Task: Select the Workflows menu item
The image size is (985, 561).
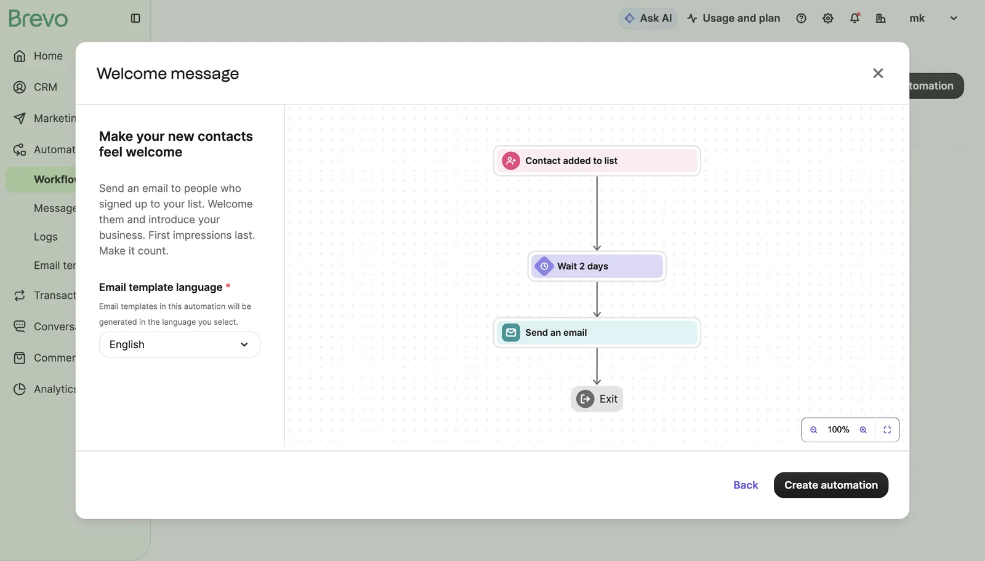Action: (x=41, y=180)
